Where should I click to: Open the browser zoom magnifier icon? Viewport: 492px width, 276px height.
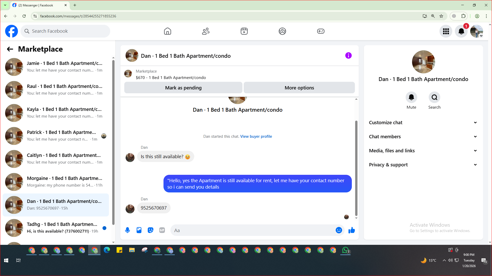coord(433,16)
